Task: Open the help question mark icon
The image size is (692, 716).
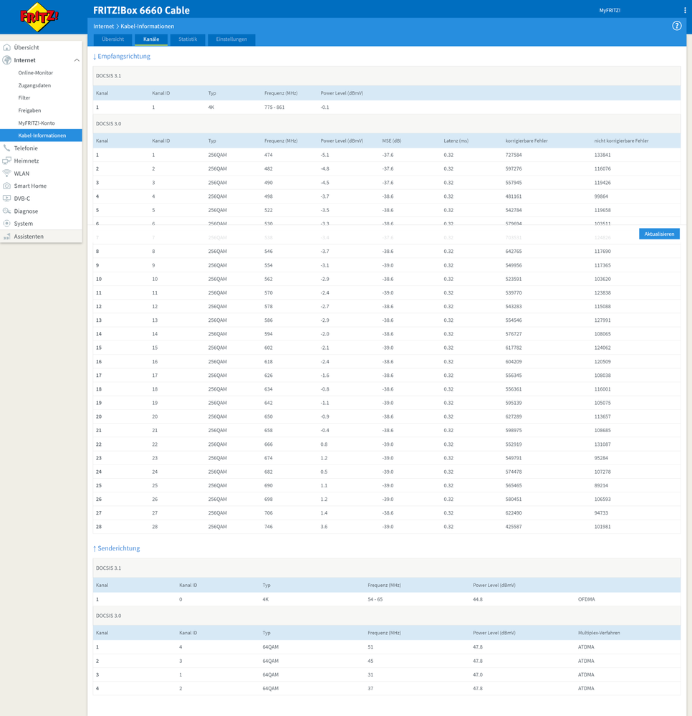Action: [676, 26]
